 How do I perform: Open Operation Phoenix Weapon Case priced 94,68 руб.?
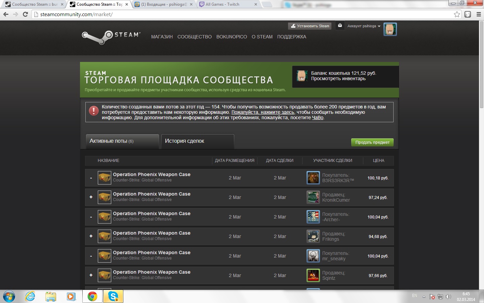click(x=152, y=233)
